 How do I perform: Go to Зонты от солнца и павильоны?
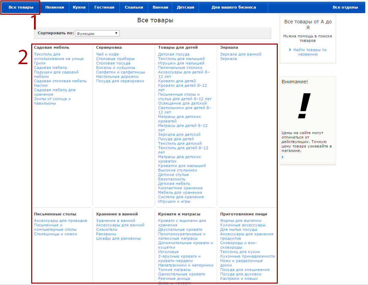[x=52, y=101]
